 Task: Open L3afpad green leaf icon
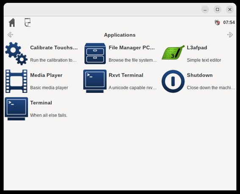173,52
